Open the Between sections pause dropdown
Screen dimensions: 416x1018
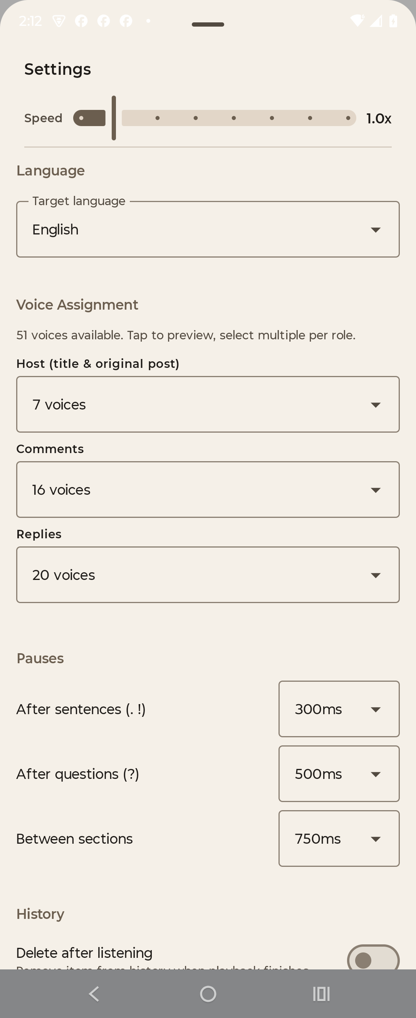tap(339, 839)
